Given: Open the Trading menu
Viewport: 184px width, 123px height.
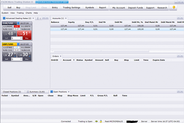Looking at the screenshot, I should (x=20, y=13).
